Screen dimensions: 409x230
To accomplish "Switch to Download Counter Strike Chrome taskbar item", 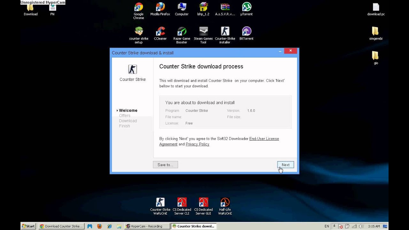I will (x=61, y=226).
